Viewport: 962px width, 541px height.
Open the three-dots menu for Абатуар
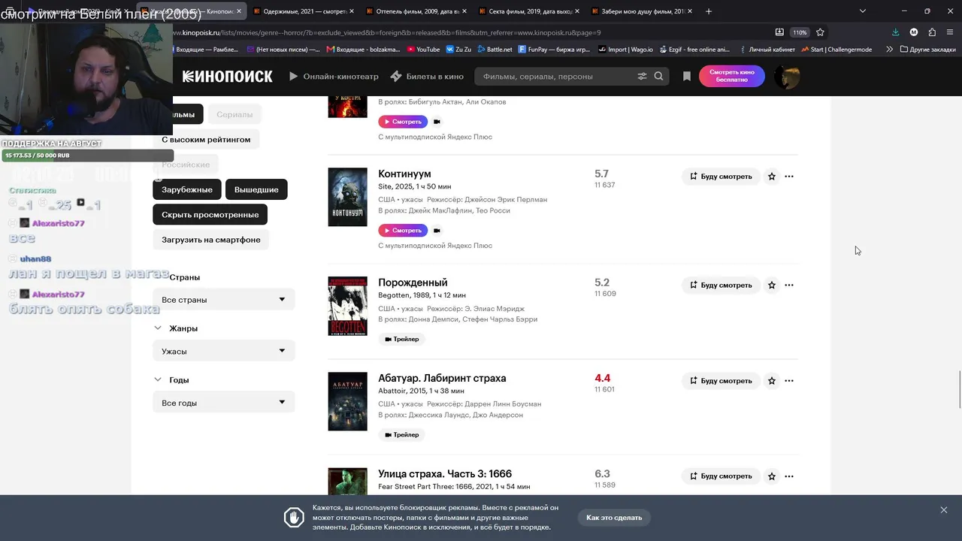[789, 381]
